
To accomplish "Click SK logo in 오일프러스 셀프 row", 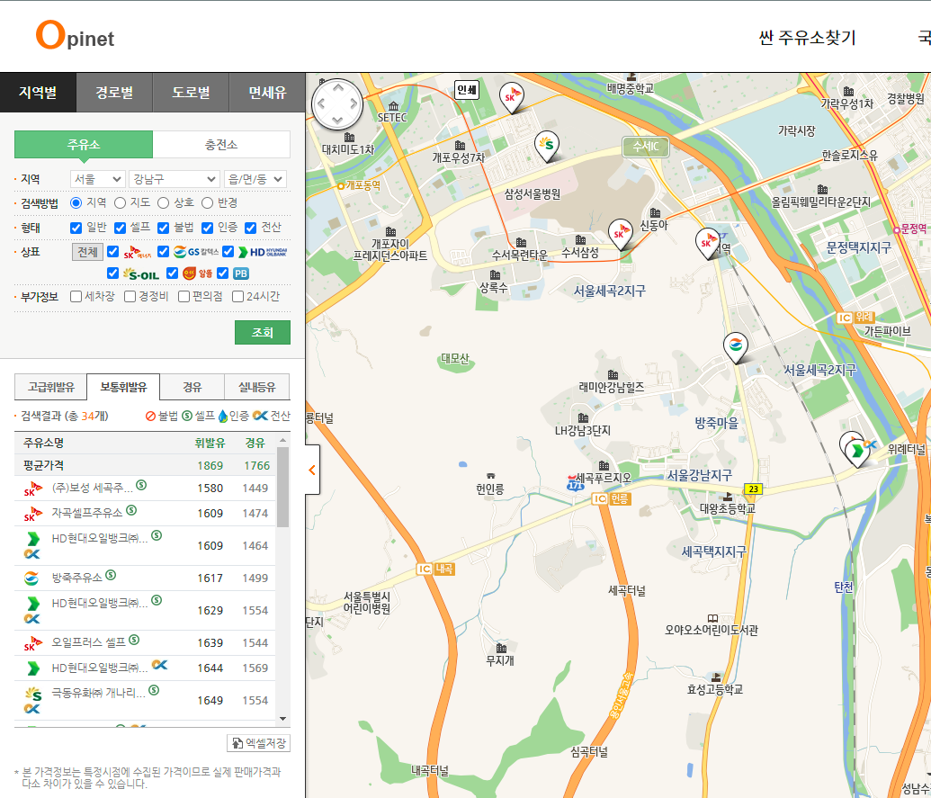I will coord(32,643).
